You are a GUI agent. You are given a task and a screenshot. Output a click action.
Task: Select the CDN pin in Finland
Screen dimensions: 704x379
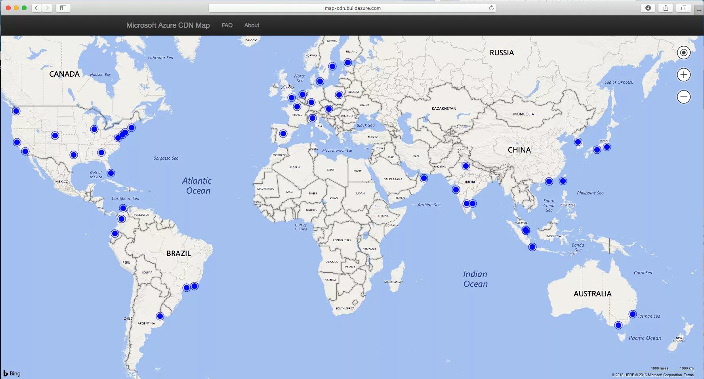click(348, 62)
